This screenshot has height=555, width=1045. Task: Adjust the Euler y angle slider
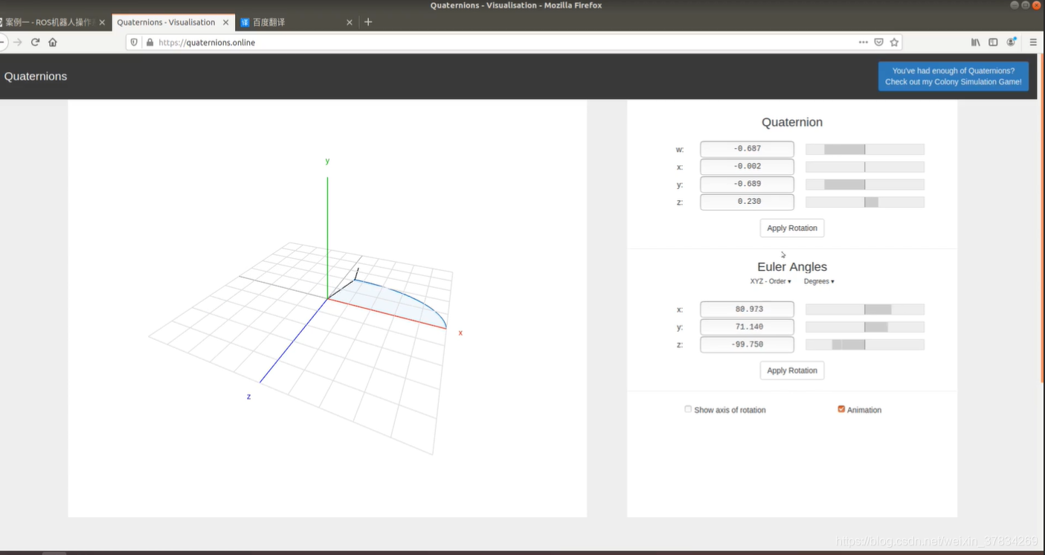tap(865, 327)
